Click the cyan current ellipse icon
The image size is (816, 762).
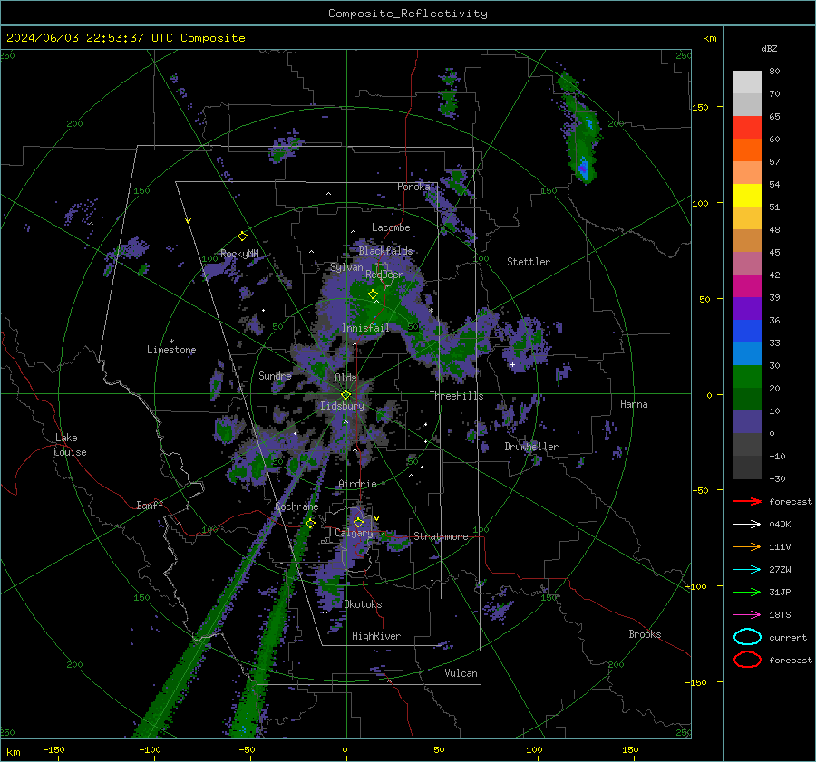747,637
